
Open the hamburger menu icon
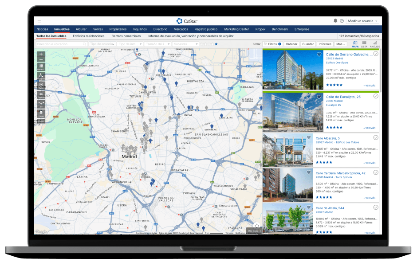tap(39, 21)
